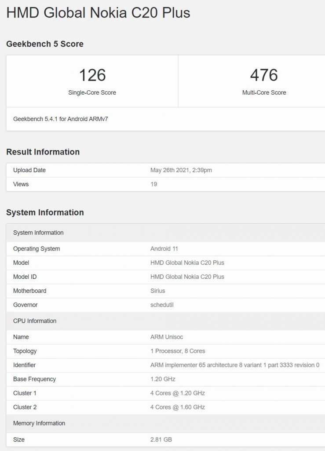The height and width of the screenshot is (451, 325).
Task: Click the Governor label
Action: (25, 305)
